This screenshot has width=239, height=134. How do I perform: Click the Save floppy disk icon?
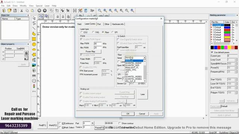point(15,10)
